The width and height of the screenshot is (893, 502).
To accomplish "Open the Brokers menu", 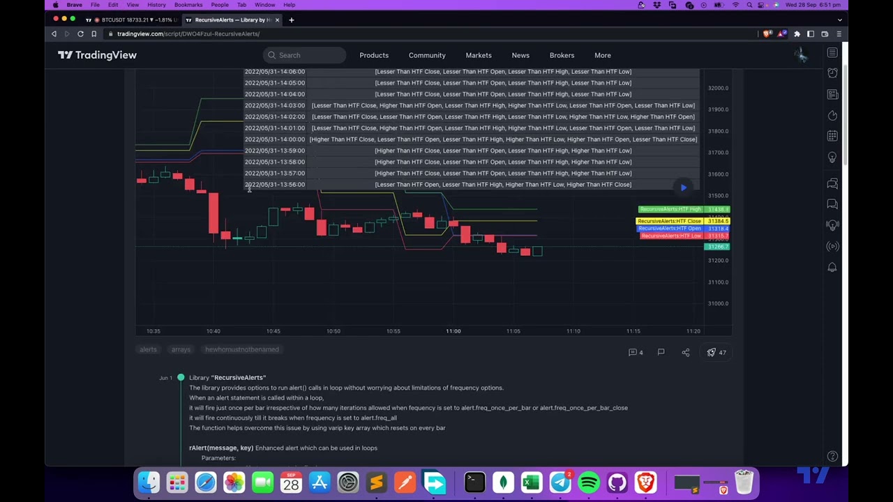I will 562,55.
